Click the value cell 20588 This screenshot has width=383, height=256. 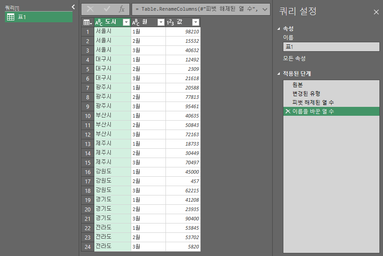point(183,88)
